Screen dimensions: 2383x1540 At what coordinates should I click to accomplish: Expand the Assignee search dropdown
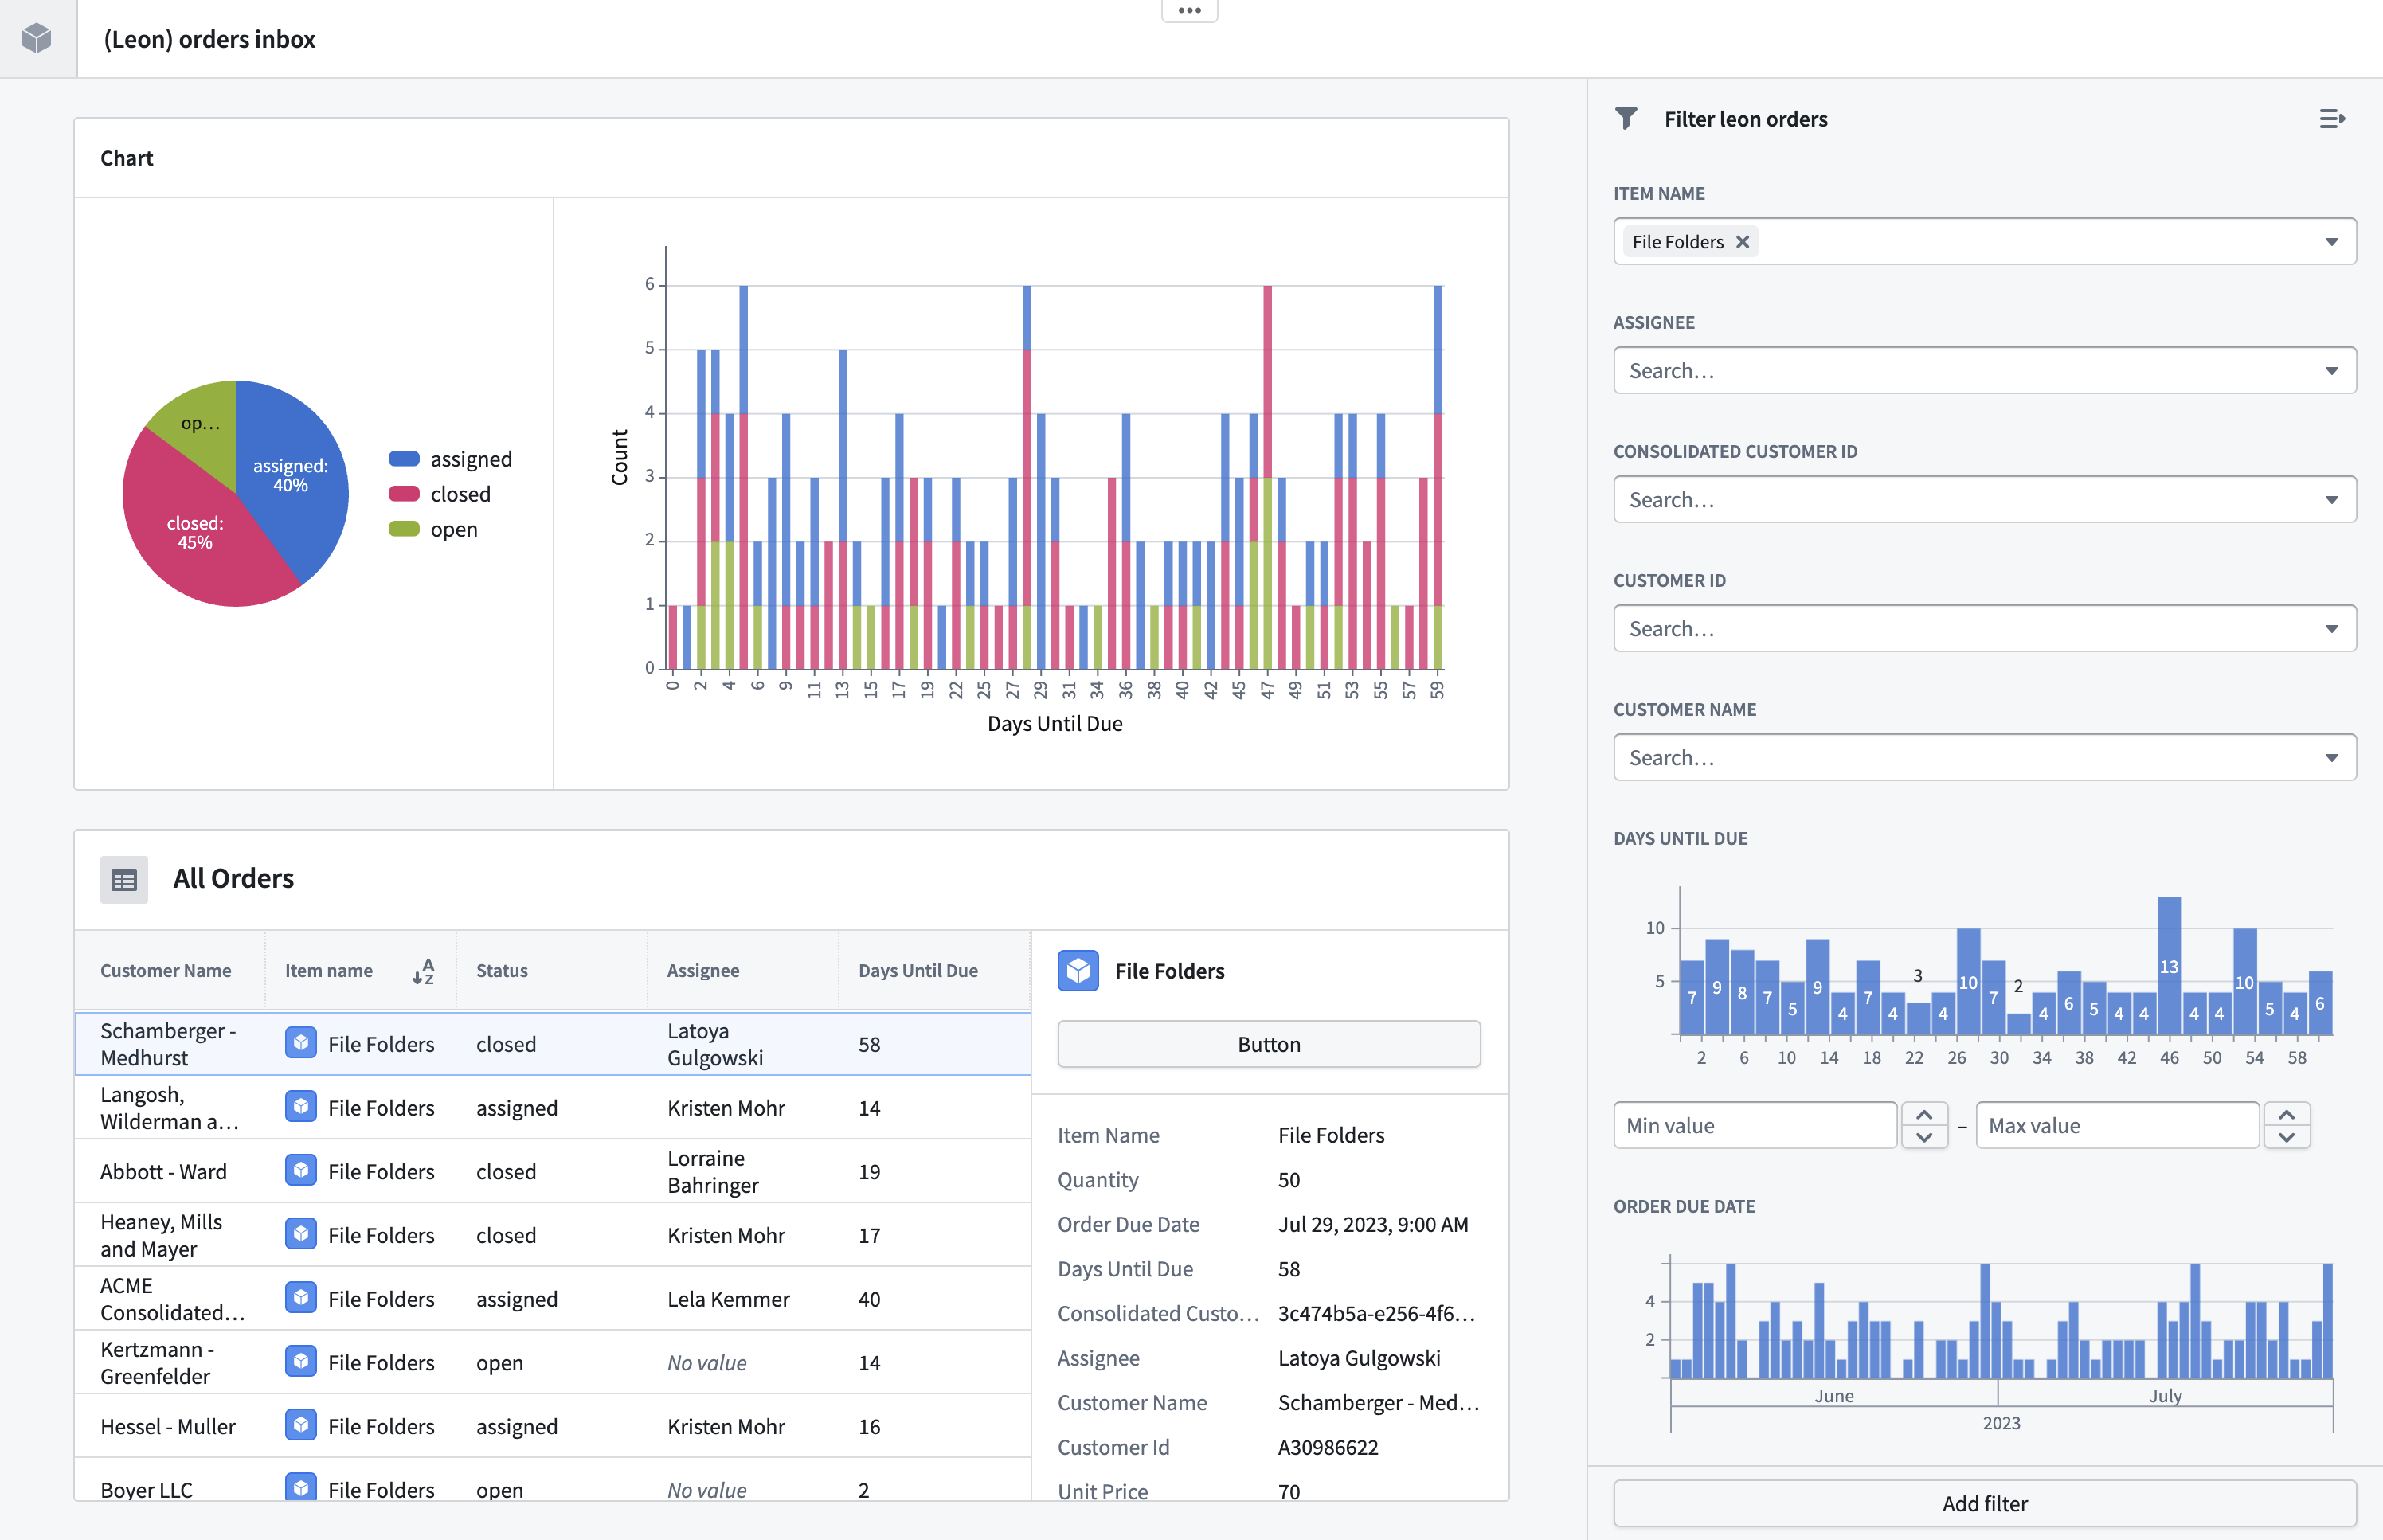[2331, 371]
